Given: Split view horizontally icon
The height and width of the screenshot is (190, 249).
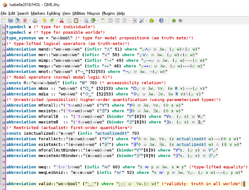Looking at the screenshot, I should tap(117, 21).
